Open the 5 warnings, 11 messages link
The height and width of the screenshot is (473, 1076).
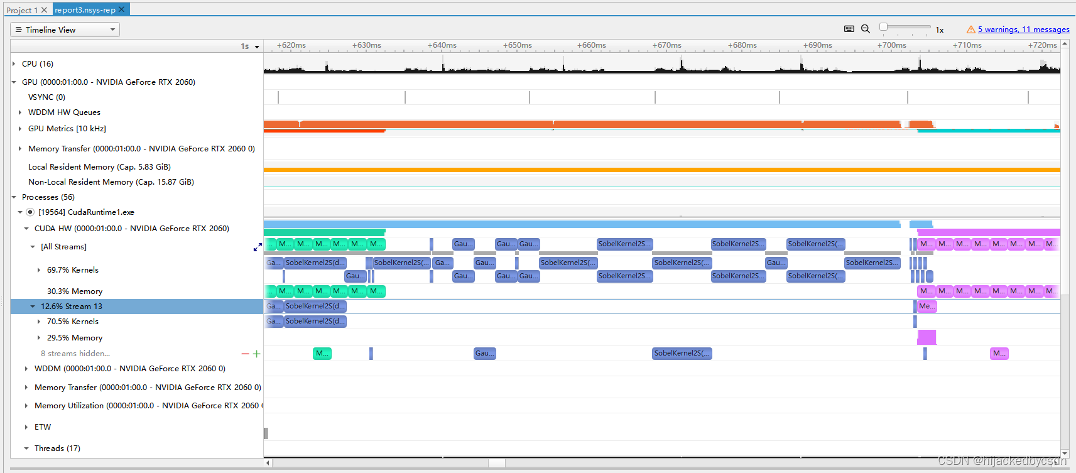tap(1023, 30)
